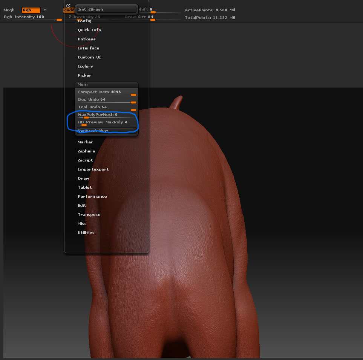Click the TotalPoints: 11.232 Mil readout
Screen dimensions: 363x360
(210, 17)
